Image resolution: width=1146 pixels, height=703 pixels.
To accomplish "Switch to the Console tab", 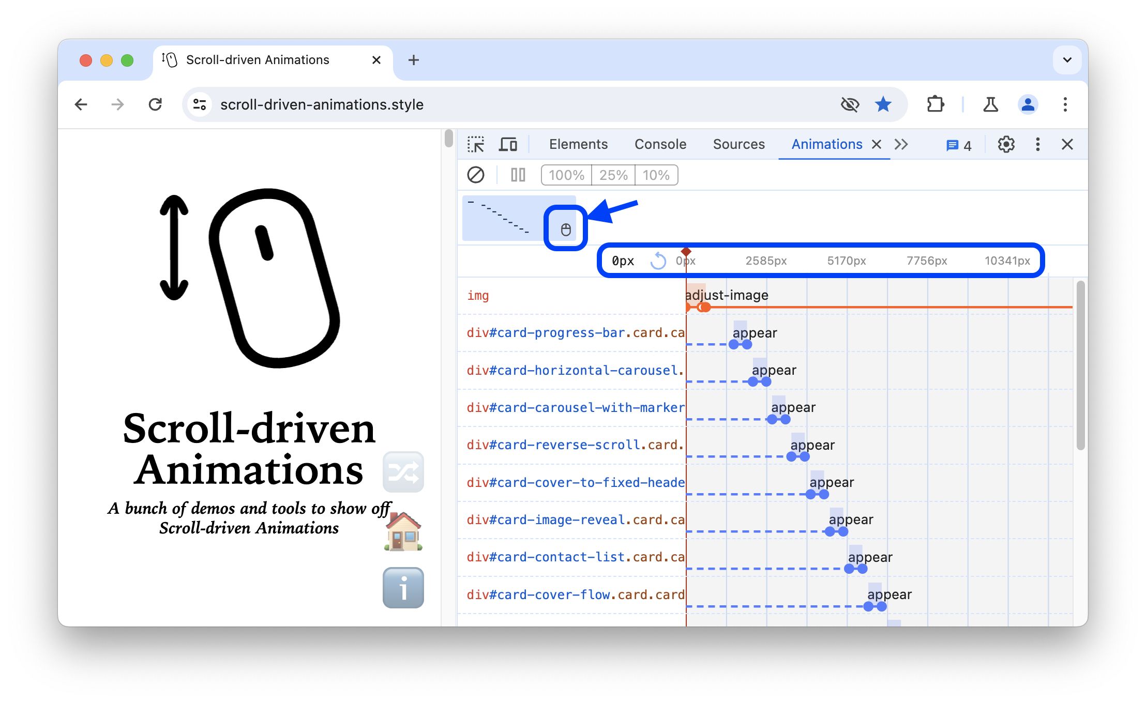I will pos(660,145).
